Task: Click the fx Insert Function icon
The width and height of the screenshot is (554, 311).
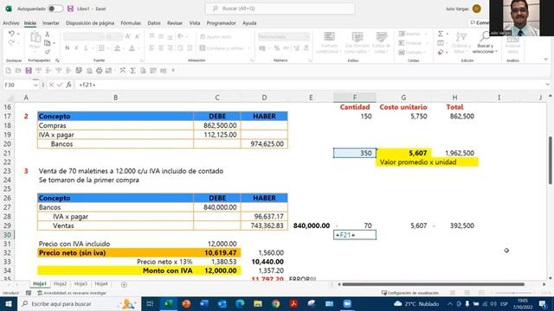Action: 68,85
